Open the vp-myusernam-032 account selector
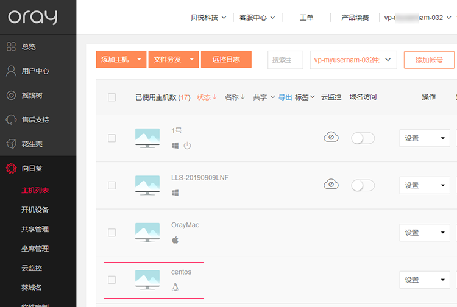Viewport: 457px width, 307px height. (x=353, y=60)
